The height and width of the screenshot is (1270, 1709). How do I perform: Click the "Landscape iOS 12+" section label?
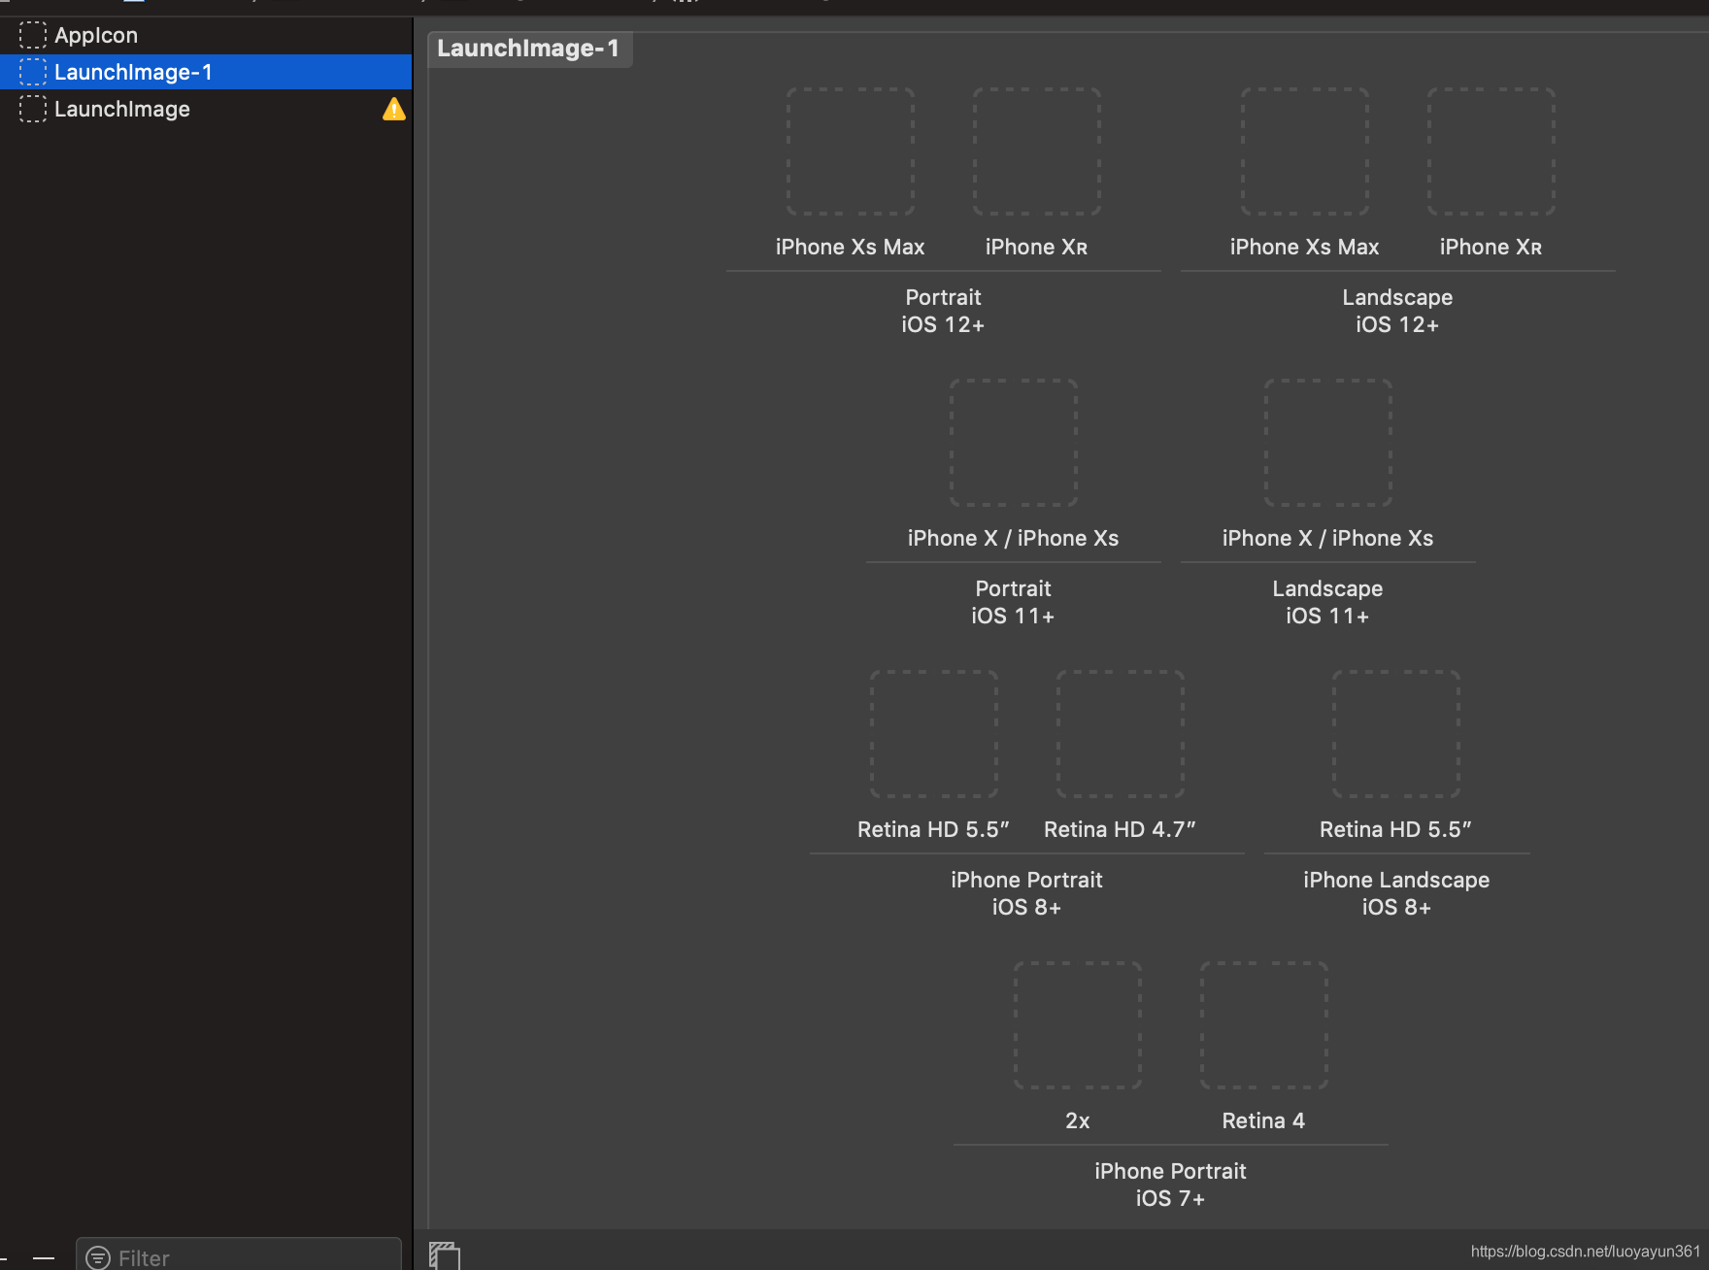pyautogui.click(x=1398, y=311)
